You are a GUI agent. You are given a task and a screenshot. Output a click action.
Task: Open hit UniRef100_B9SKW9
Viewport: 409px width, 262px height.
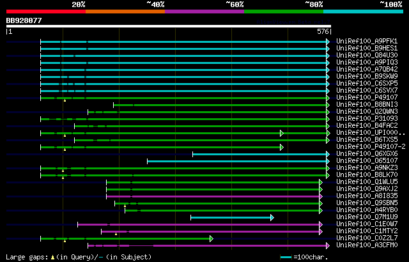(367, 77)
